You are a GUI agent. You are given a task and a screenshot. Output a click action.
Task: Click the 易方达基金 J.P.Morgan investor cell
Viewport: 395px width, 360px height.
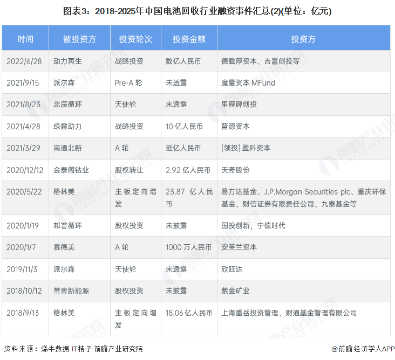[x=304, y=198]
